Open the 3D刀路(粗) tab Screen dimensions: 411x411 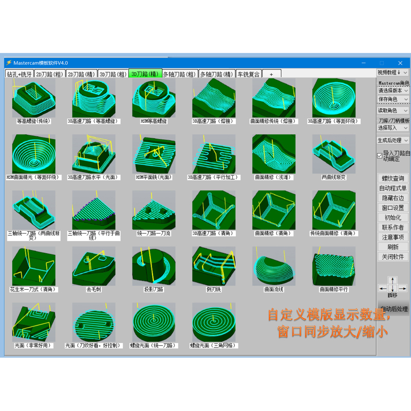pyautogui.click(x=113, y=74)
